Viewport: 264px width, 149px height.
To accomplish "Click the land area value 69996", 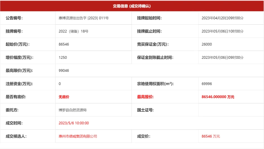I will tap(207, 84).
